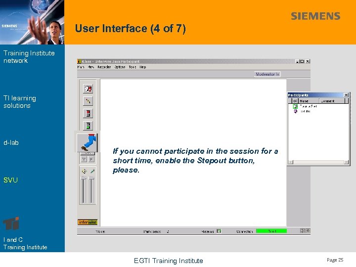The height and width of the screenshot is (267, 356).
Task: Select 'd-lab' in the sidebar
Action: tap(11, 142)
